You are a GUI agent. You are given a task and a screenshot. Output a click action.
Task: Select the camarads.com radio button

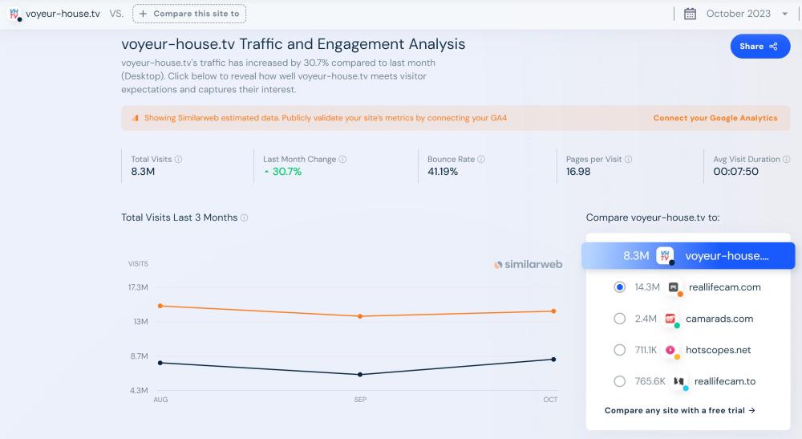619,319
